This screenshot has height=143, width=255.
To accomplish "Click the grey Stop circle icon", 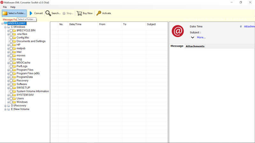I will 64,13.
